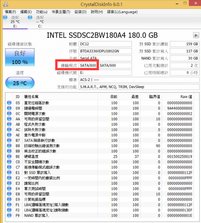The width and height of the screenshot is (201, 223).
Task: Select the NAND 累計寫入 attribute name in the table
Action: pos(36,216)
